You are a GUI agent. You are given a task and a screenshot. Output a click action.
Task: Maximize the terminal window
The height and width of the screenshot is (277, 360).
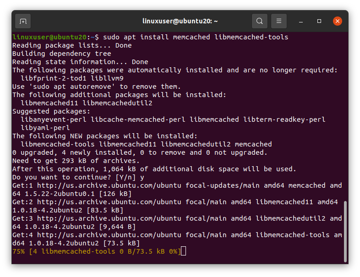point(319,21)
